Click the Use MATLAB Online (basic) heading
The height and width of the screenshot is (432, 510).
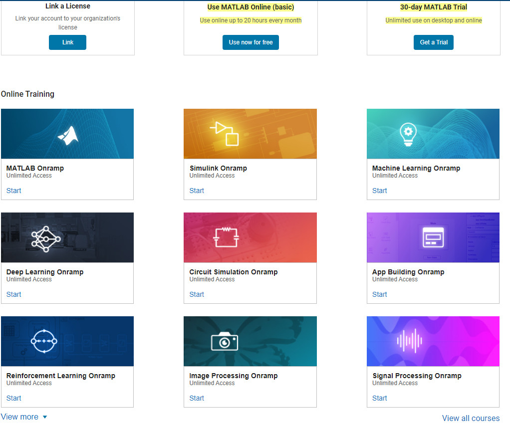[x=251, y=7]
